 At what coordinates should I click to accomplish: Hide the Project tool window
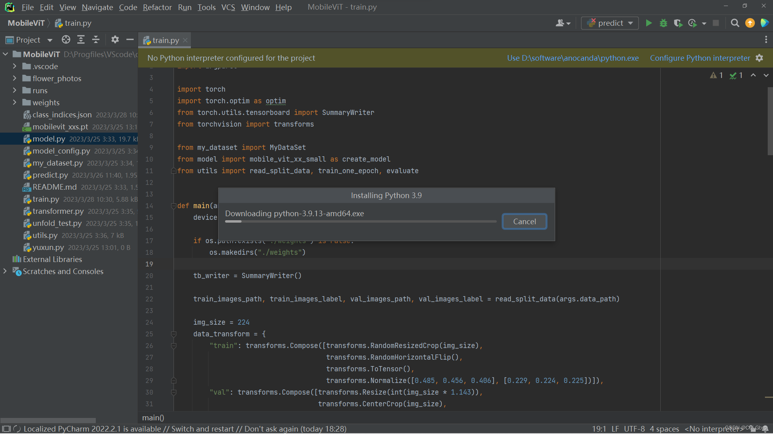pos(130,39)
